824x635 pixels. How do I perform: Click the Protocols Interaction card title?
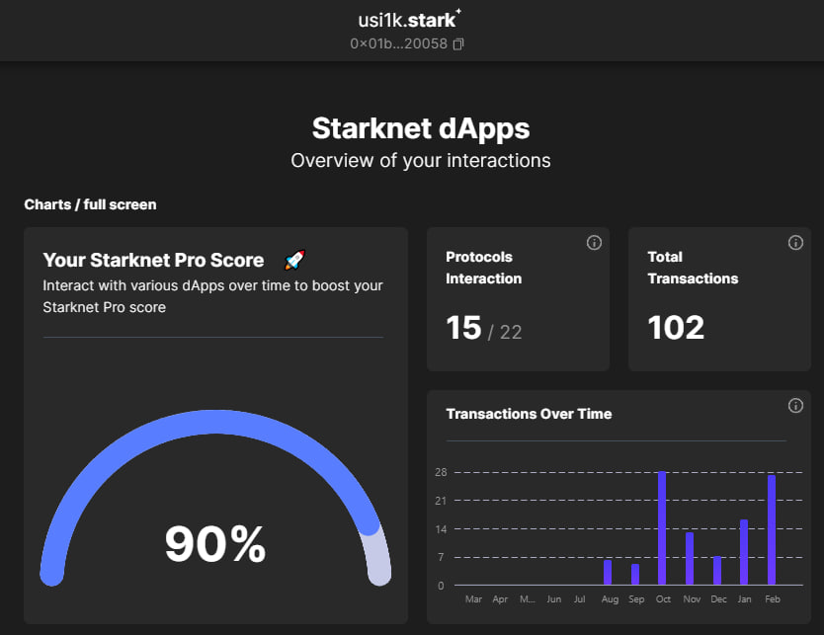tap(484, 268)
